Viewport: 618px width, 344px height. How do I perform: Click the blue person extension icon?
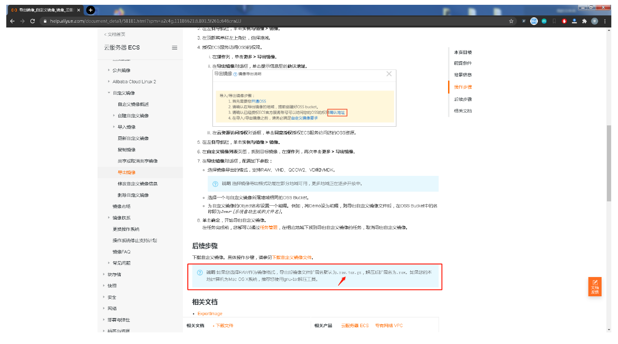575,21
